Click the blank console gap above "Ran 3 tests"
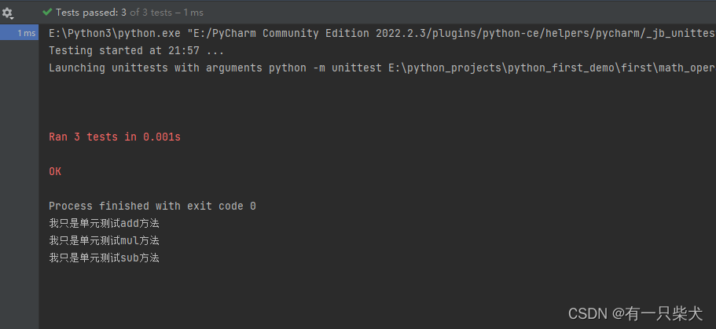716x329 pixels. [377, 103]
